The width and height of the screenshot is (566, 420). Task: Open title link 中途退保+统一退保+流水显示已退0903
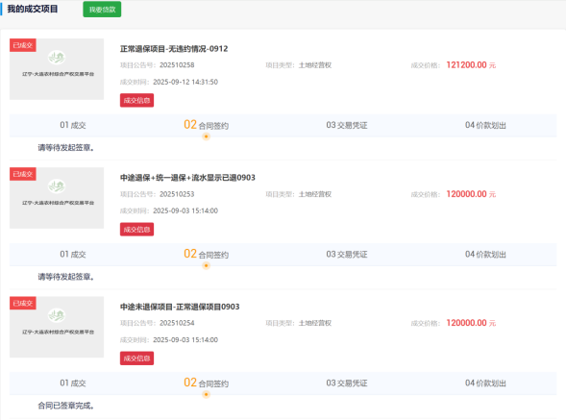click(x=187, y=178)
